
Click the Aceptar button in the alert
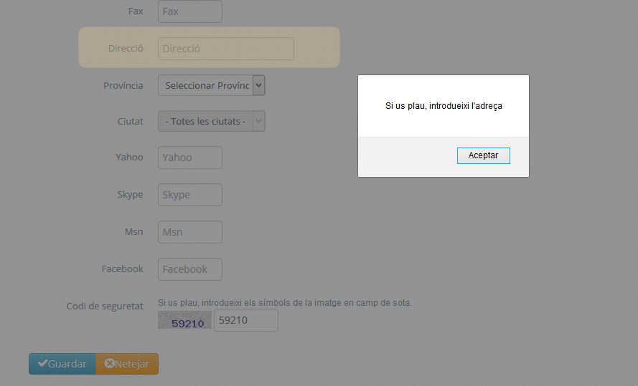point(484,155)
